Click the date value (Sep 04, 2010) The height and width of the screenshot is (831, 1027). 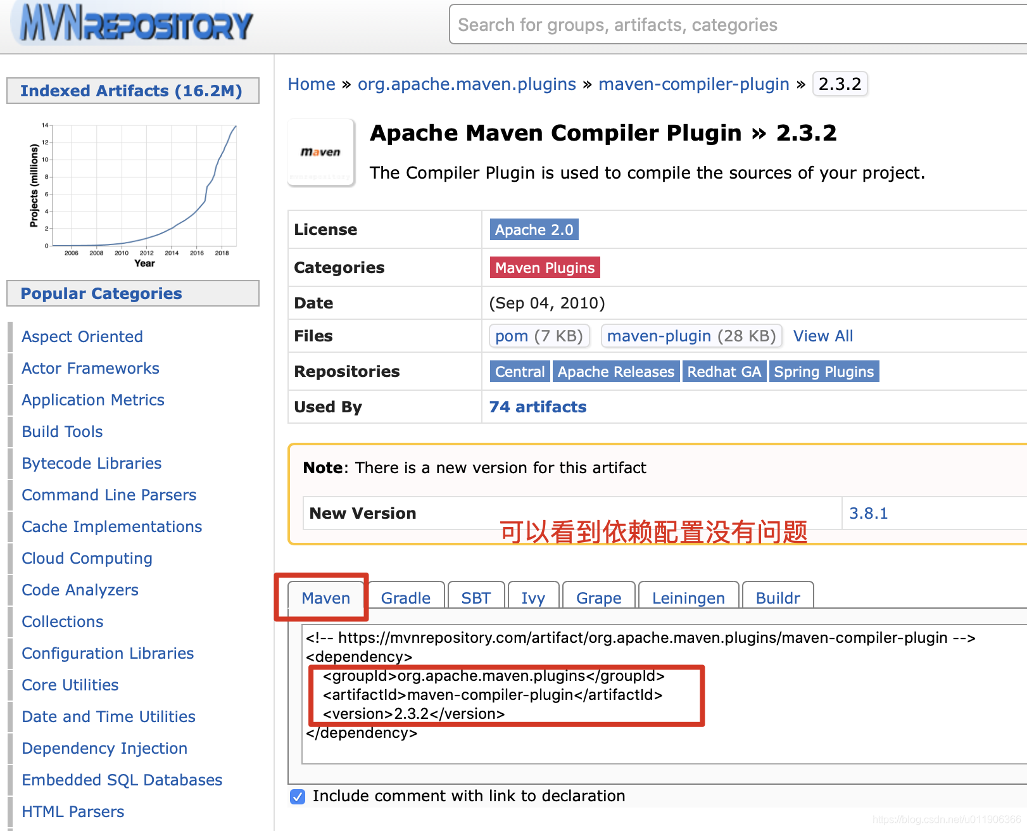[x=547, y=303]
